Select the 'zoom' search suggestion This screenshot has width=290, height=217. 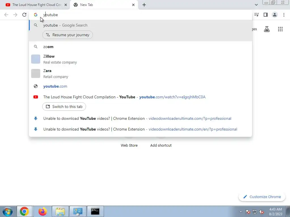tap(140, 47)
